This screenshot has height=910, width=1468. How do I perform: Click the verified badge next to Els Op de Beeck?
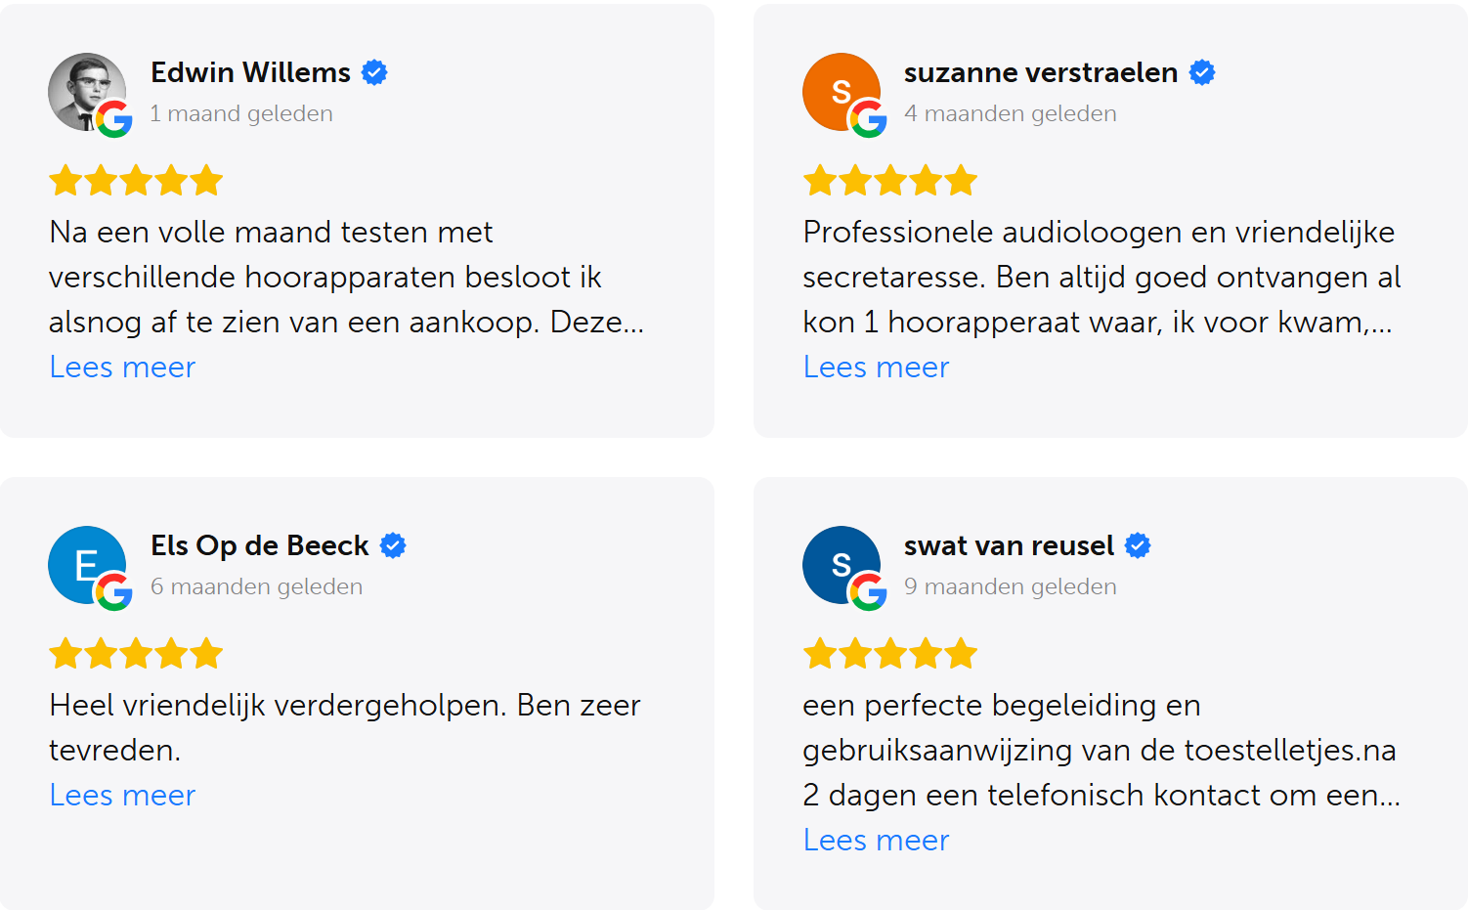393,545
